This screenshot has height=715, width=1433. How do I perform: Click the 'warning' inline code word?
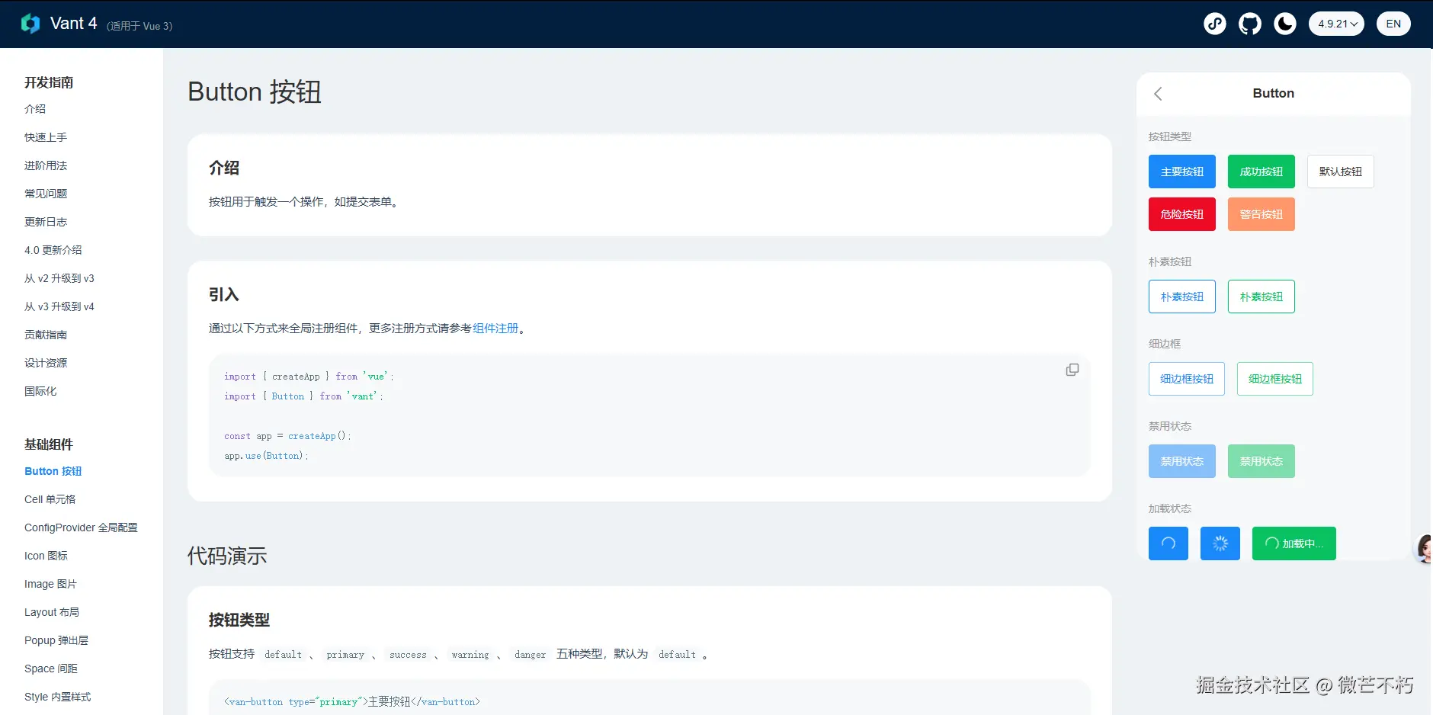click(470, 655)
